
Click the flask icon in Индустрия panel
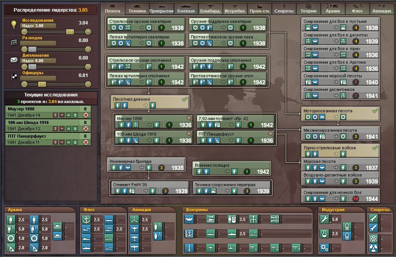click(x=324, y=234)
